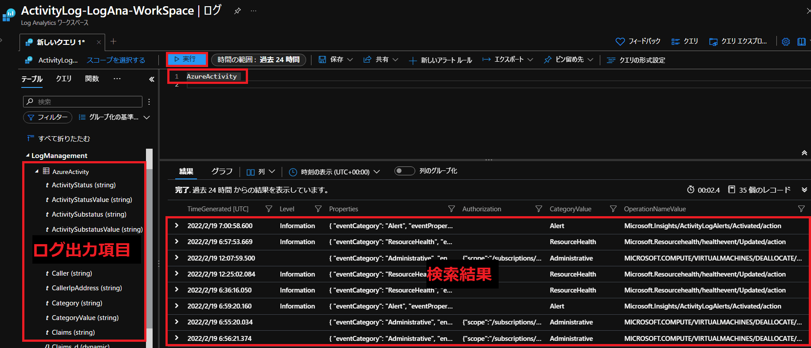Image resolution: width=811 pixels, height=348 pixels.
Task: Click the Log Analytics workspace logo icon
Action: [x=9, y=15]
